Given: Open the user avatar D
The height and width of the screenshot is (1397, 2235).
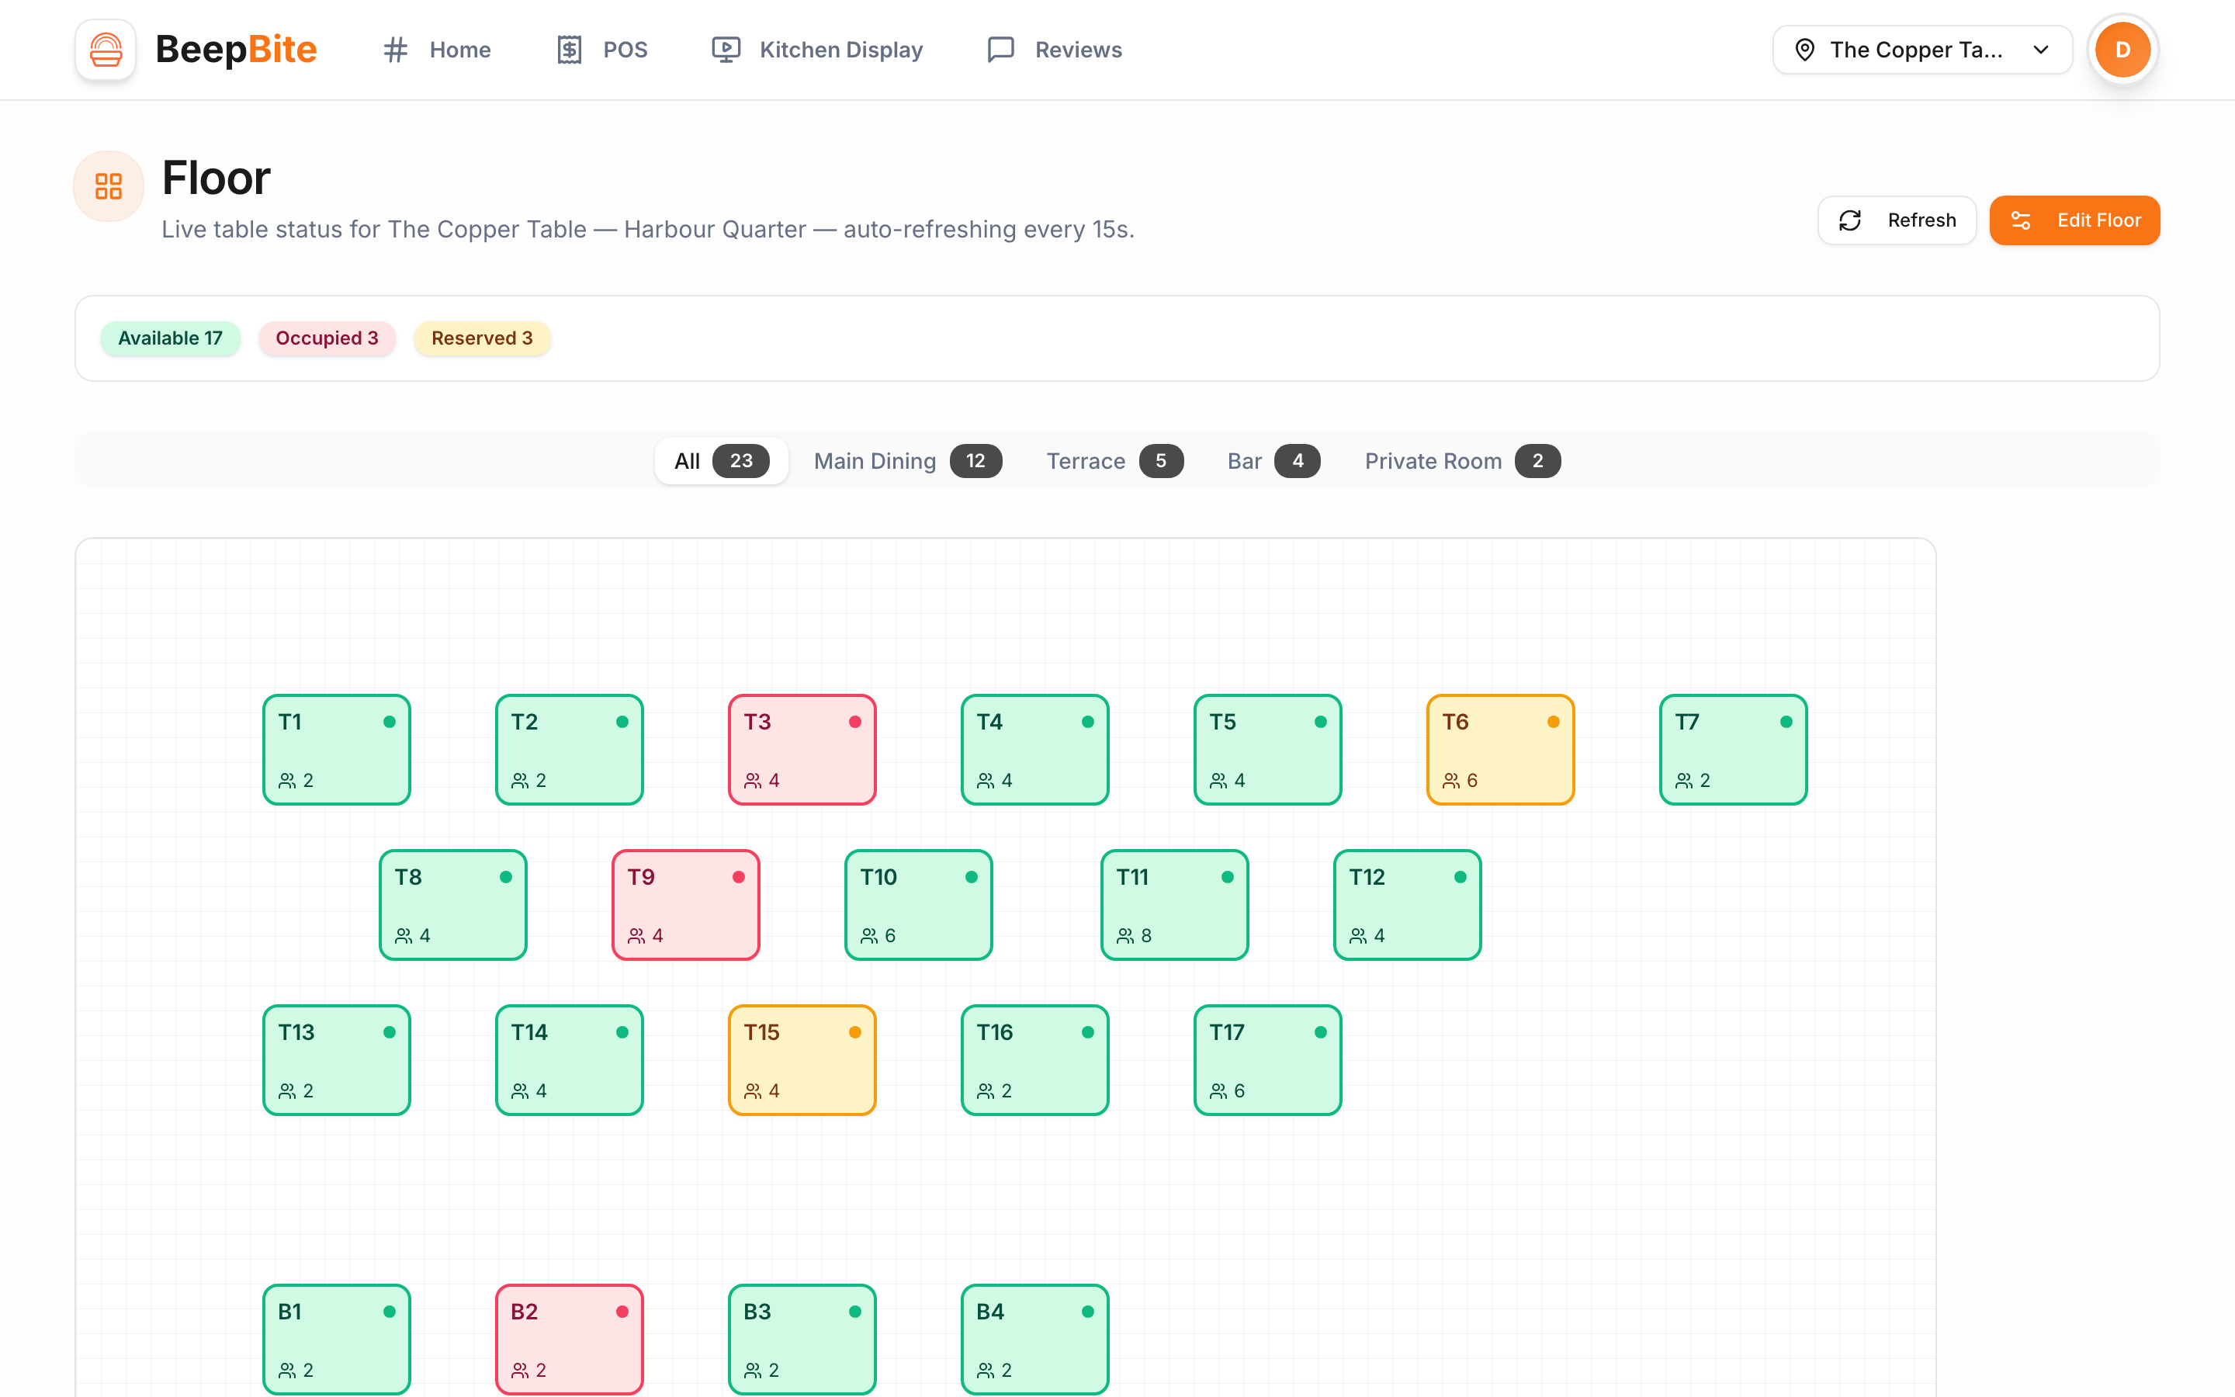Looking at the screenshot, I should pyautogui.click(x=2122, y=50).
